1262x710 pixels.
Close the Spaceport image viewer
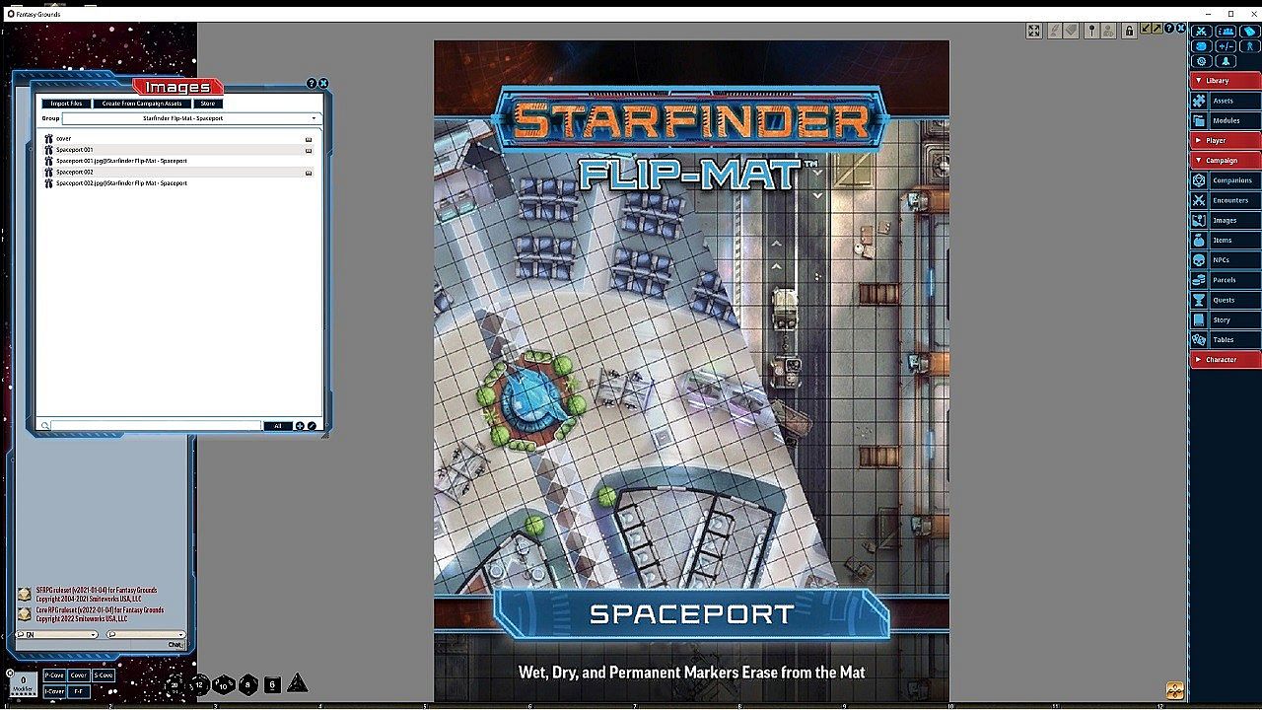click(1179, 30)
